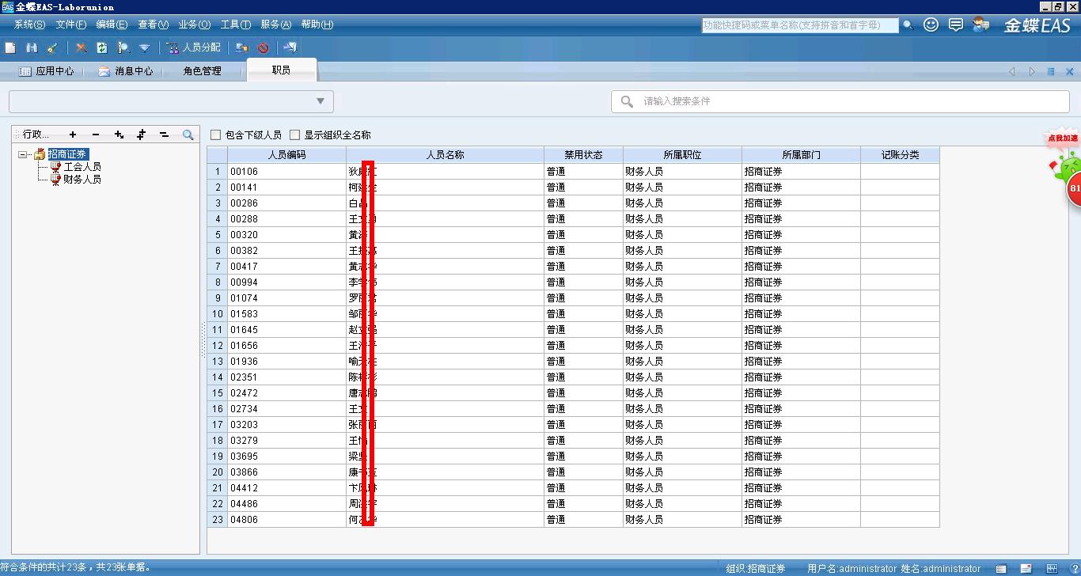1081x576 pixels.
Task: Click the folder transfer icon beside 人员分配
Action: click(x=241, y=47)
